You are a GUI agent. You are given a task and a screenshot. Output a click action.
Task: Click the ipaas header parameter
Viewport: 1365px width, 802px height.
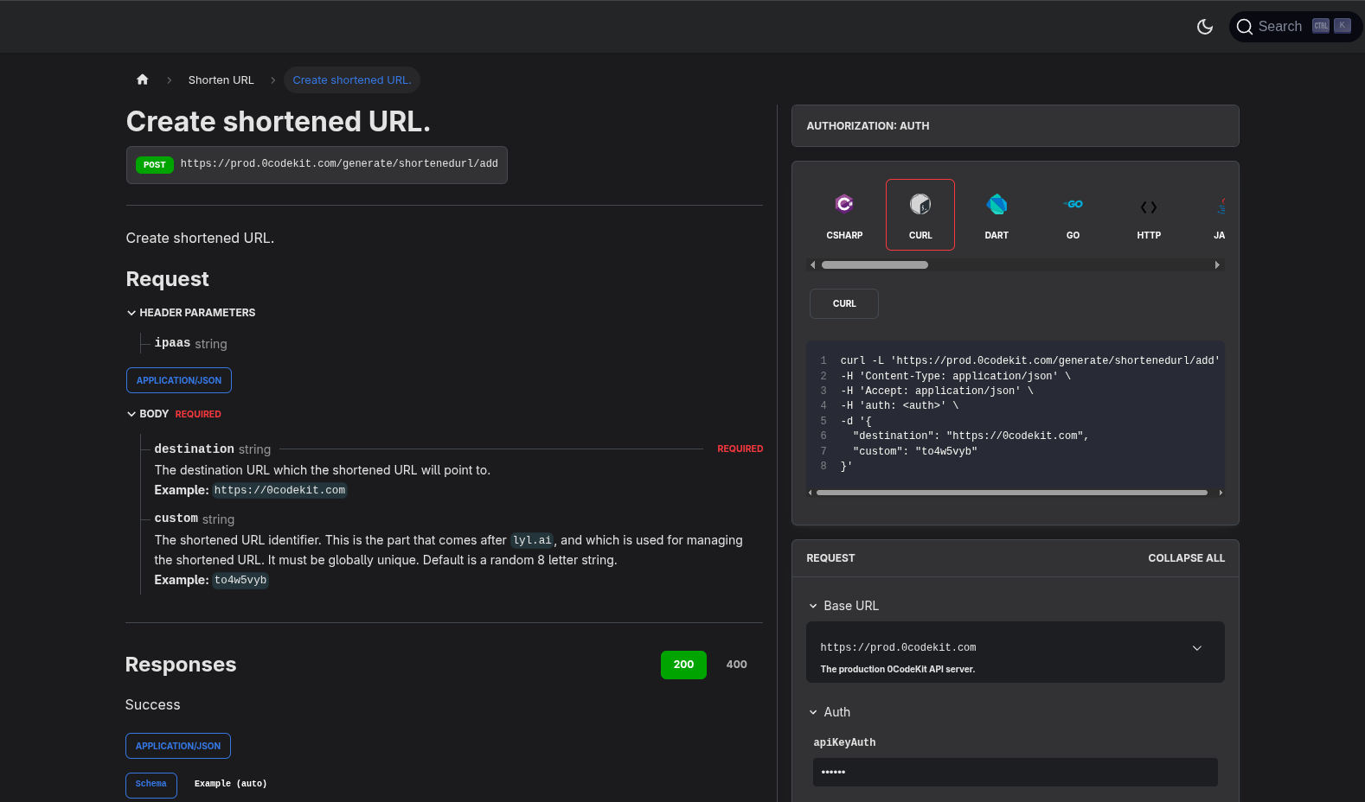pyautogui.click(x=172, y=343)
